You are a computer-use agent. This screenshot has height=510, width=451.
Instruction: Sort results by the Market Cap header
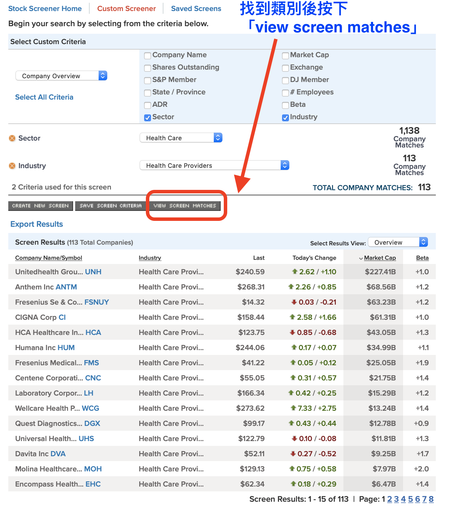(x=380, y=258)
